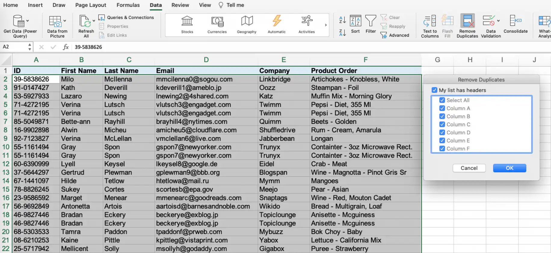Select the Stocks data type
Viewport: 551px width, 253px height.
point(187,25)
